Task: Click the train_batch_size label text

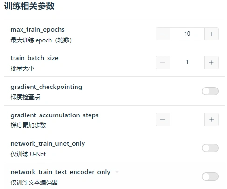Action: coord(34,58)
